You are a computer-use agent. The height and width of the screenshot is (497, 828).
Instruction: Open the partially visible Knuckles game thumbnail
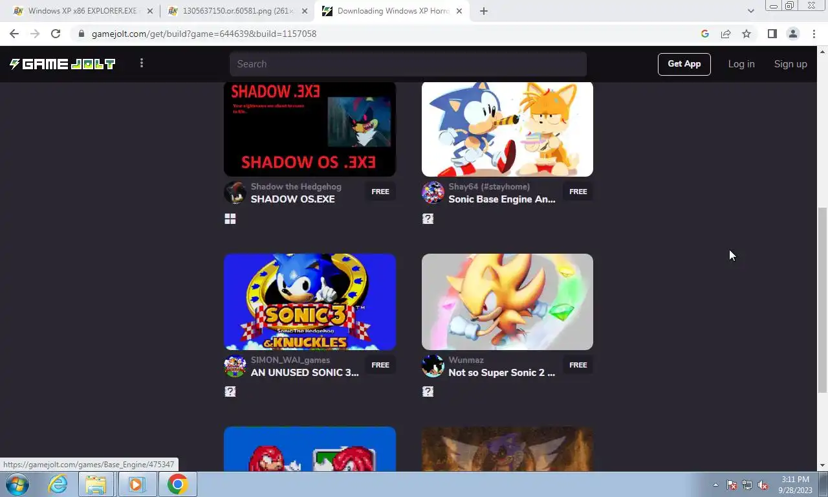click(x=310, y=449)
